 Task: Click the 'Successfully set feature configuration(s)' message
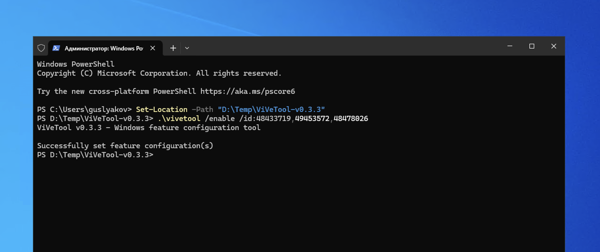pos(125,146)
